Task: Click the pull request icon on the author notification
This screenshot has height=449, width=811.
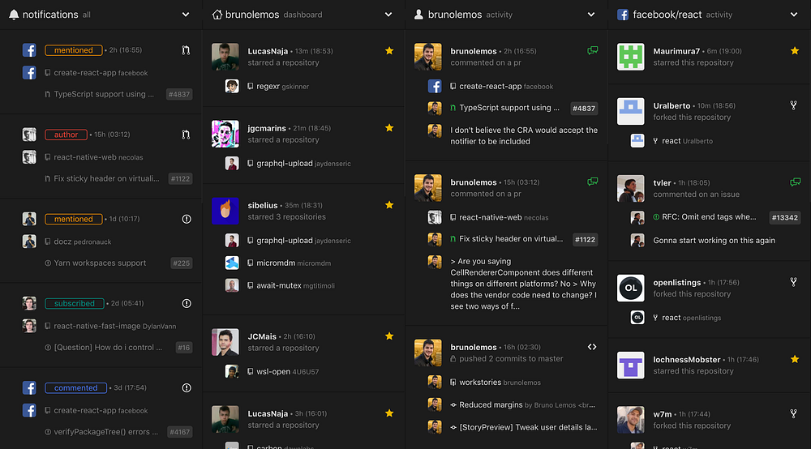Action: tap(187, 135)
